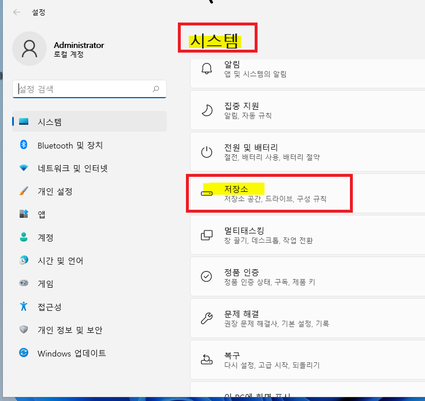
Task: Click '앱 및 시스템의 알림' description text
Action: click(x=255, y=74)
